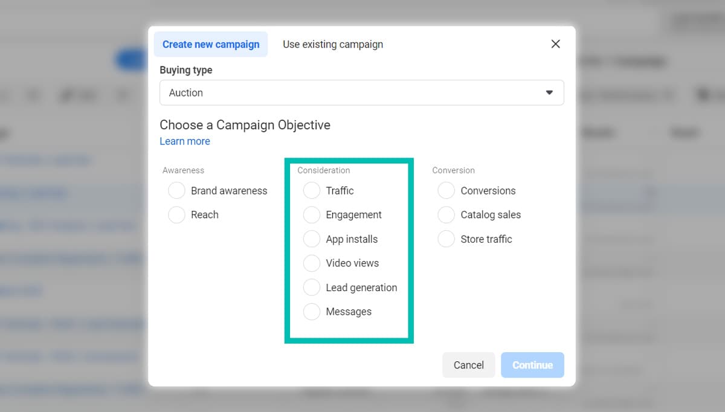Select Store traffic objective
This screenshot has height=412, width=725.
[446, 239]
